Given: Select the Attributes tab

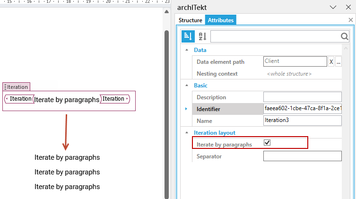Looking at the screenshot, I should [x=221, y=20].
